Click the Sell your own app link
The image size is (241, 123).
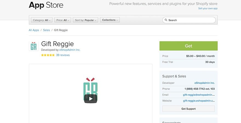click(x=208, y=8)
